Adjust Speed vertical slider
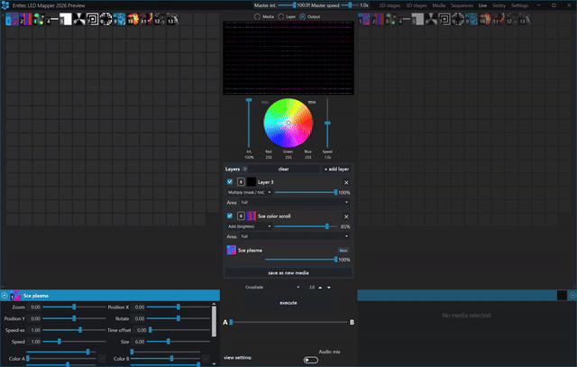Image resolution: width=577 pixels, height=367 pixels. pyautogui.click(x=327, y=124)
